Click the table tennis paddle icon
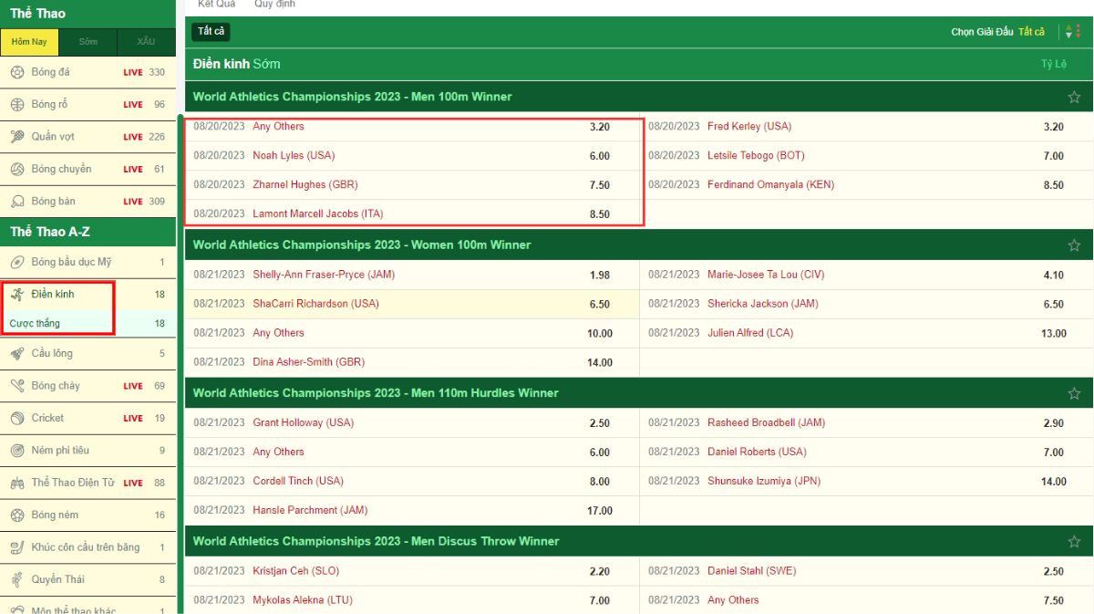The image size is (1094, 614). 16,201
